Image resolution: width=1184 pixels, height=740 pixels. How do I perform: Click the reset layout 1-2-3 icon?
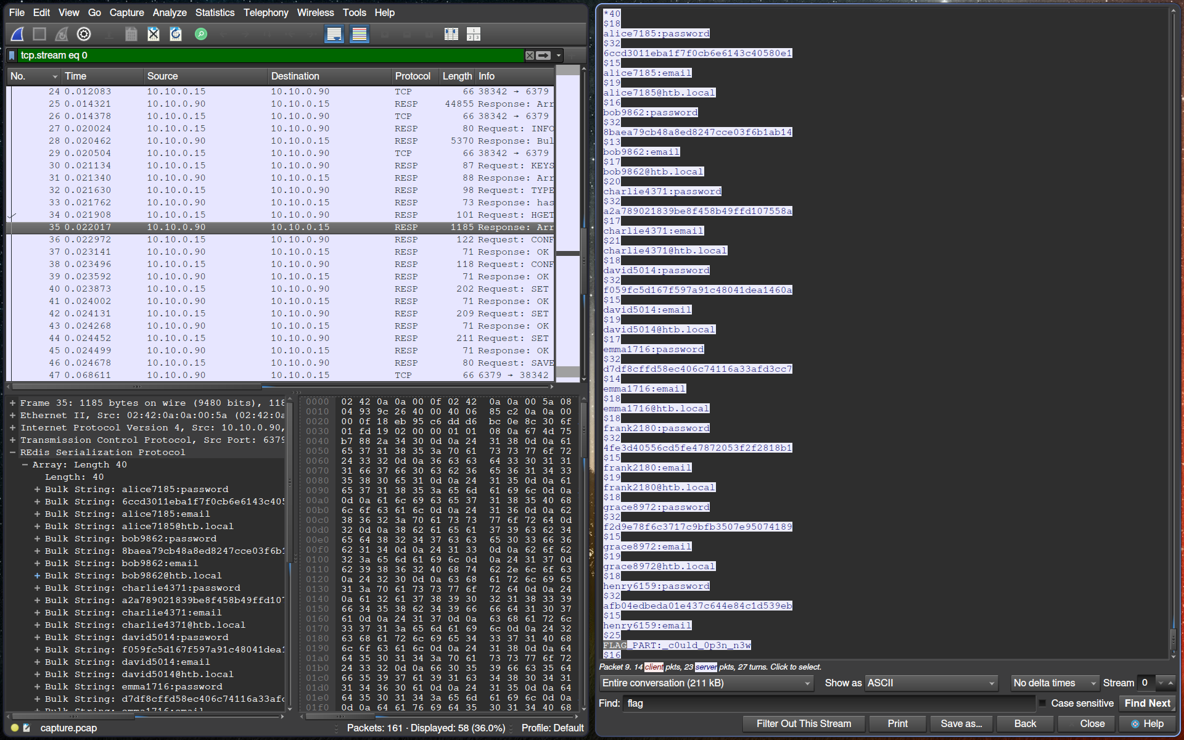474,35
